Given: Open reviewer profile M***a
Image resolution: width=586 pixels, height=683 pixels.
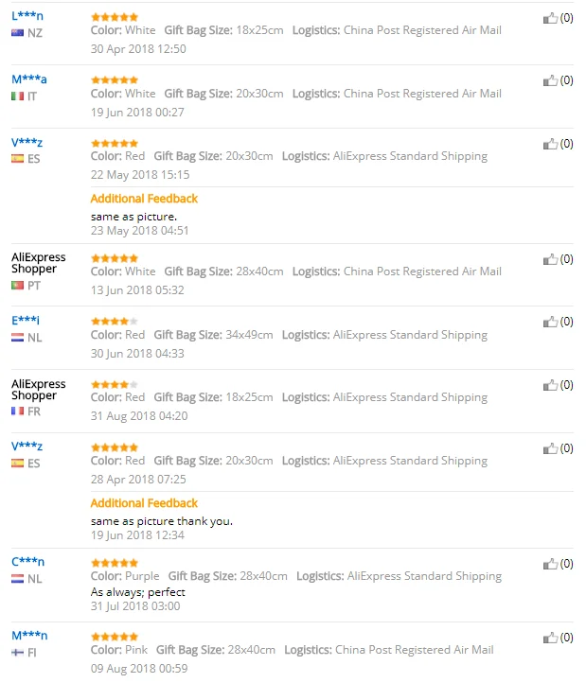Looking at the screenshot, I should pos(28,79).
